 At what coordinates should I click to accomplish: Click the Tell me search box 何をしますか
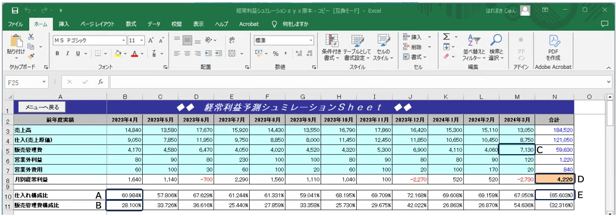point(291,24)
